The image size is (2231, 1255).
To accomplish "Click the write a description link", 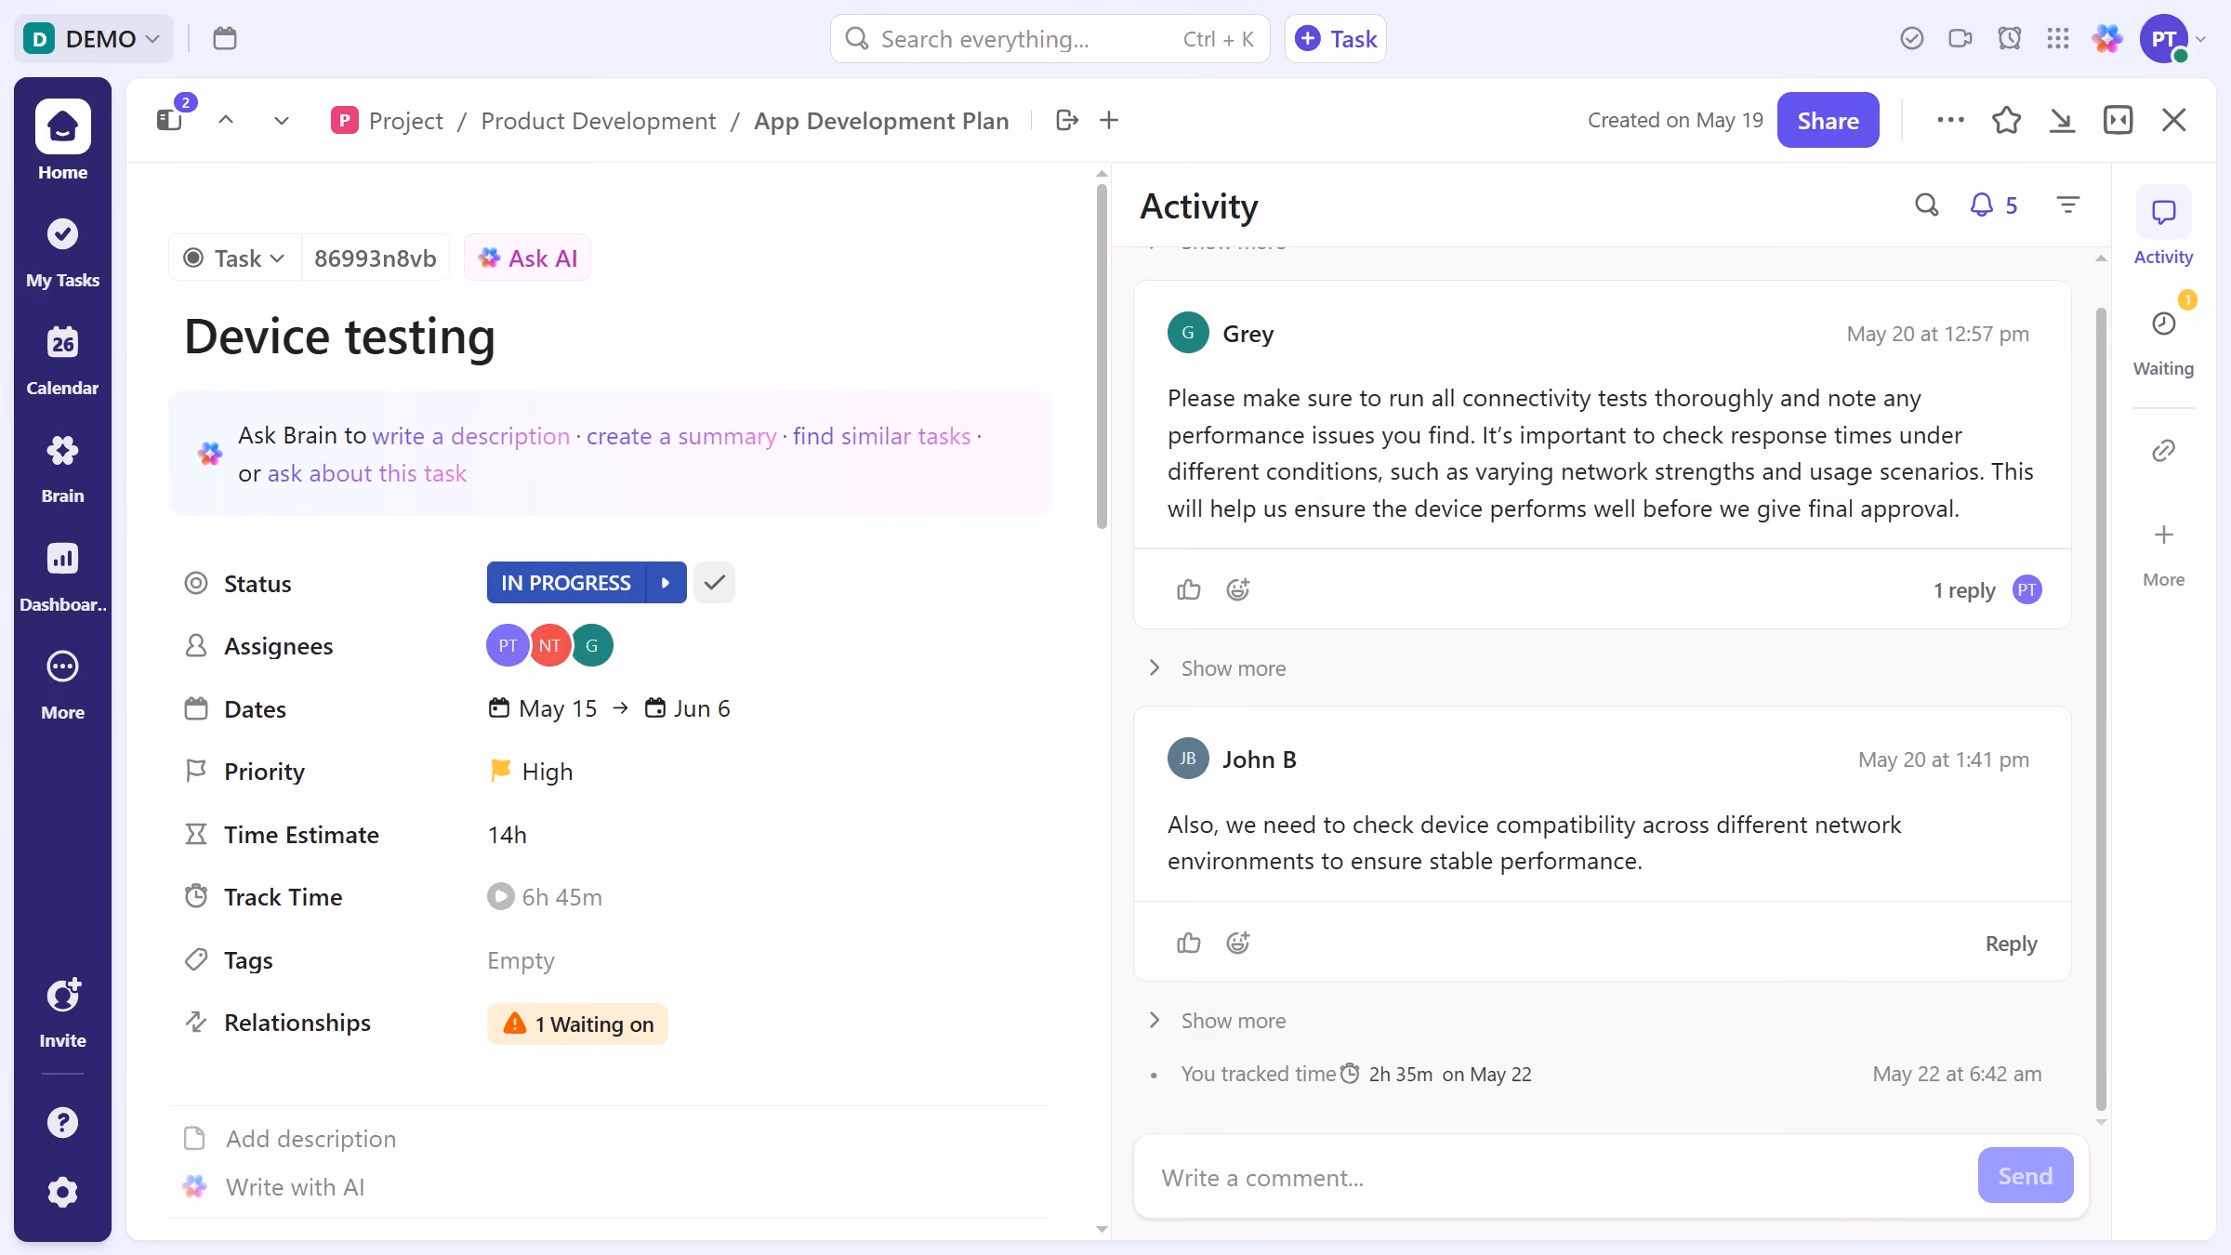I will click(x=471, y=436).
